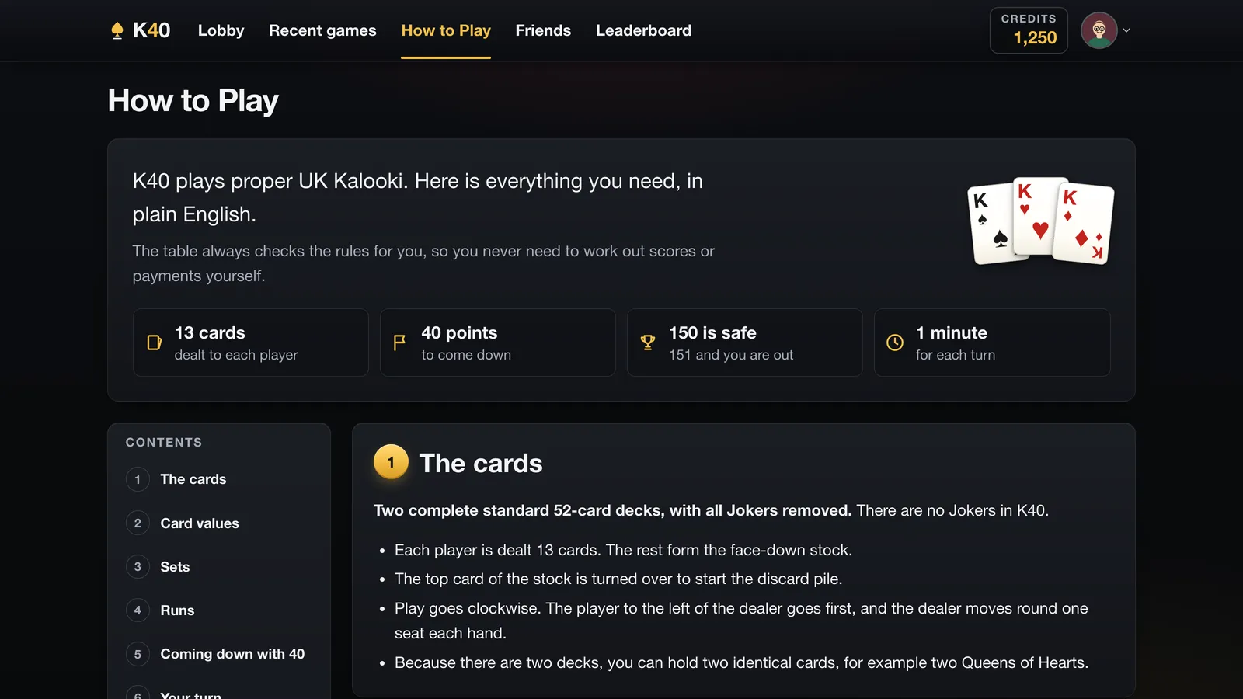Expand the account menu chevron
Viewport: 1243px width, 699px height.
click(1126, 30)
